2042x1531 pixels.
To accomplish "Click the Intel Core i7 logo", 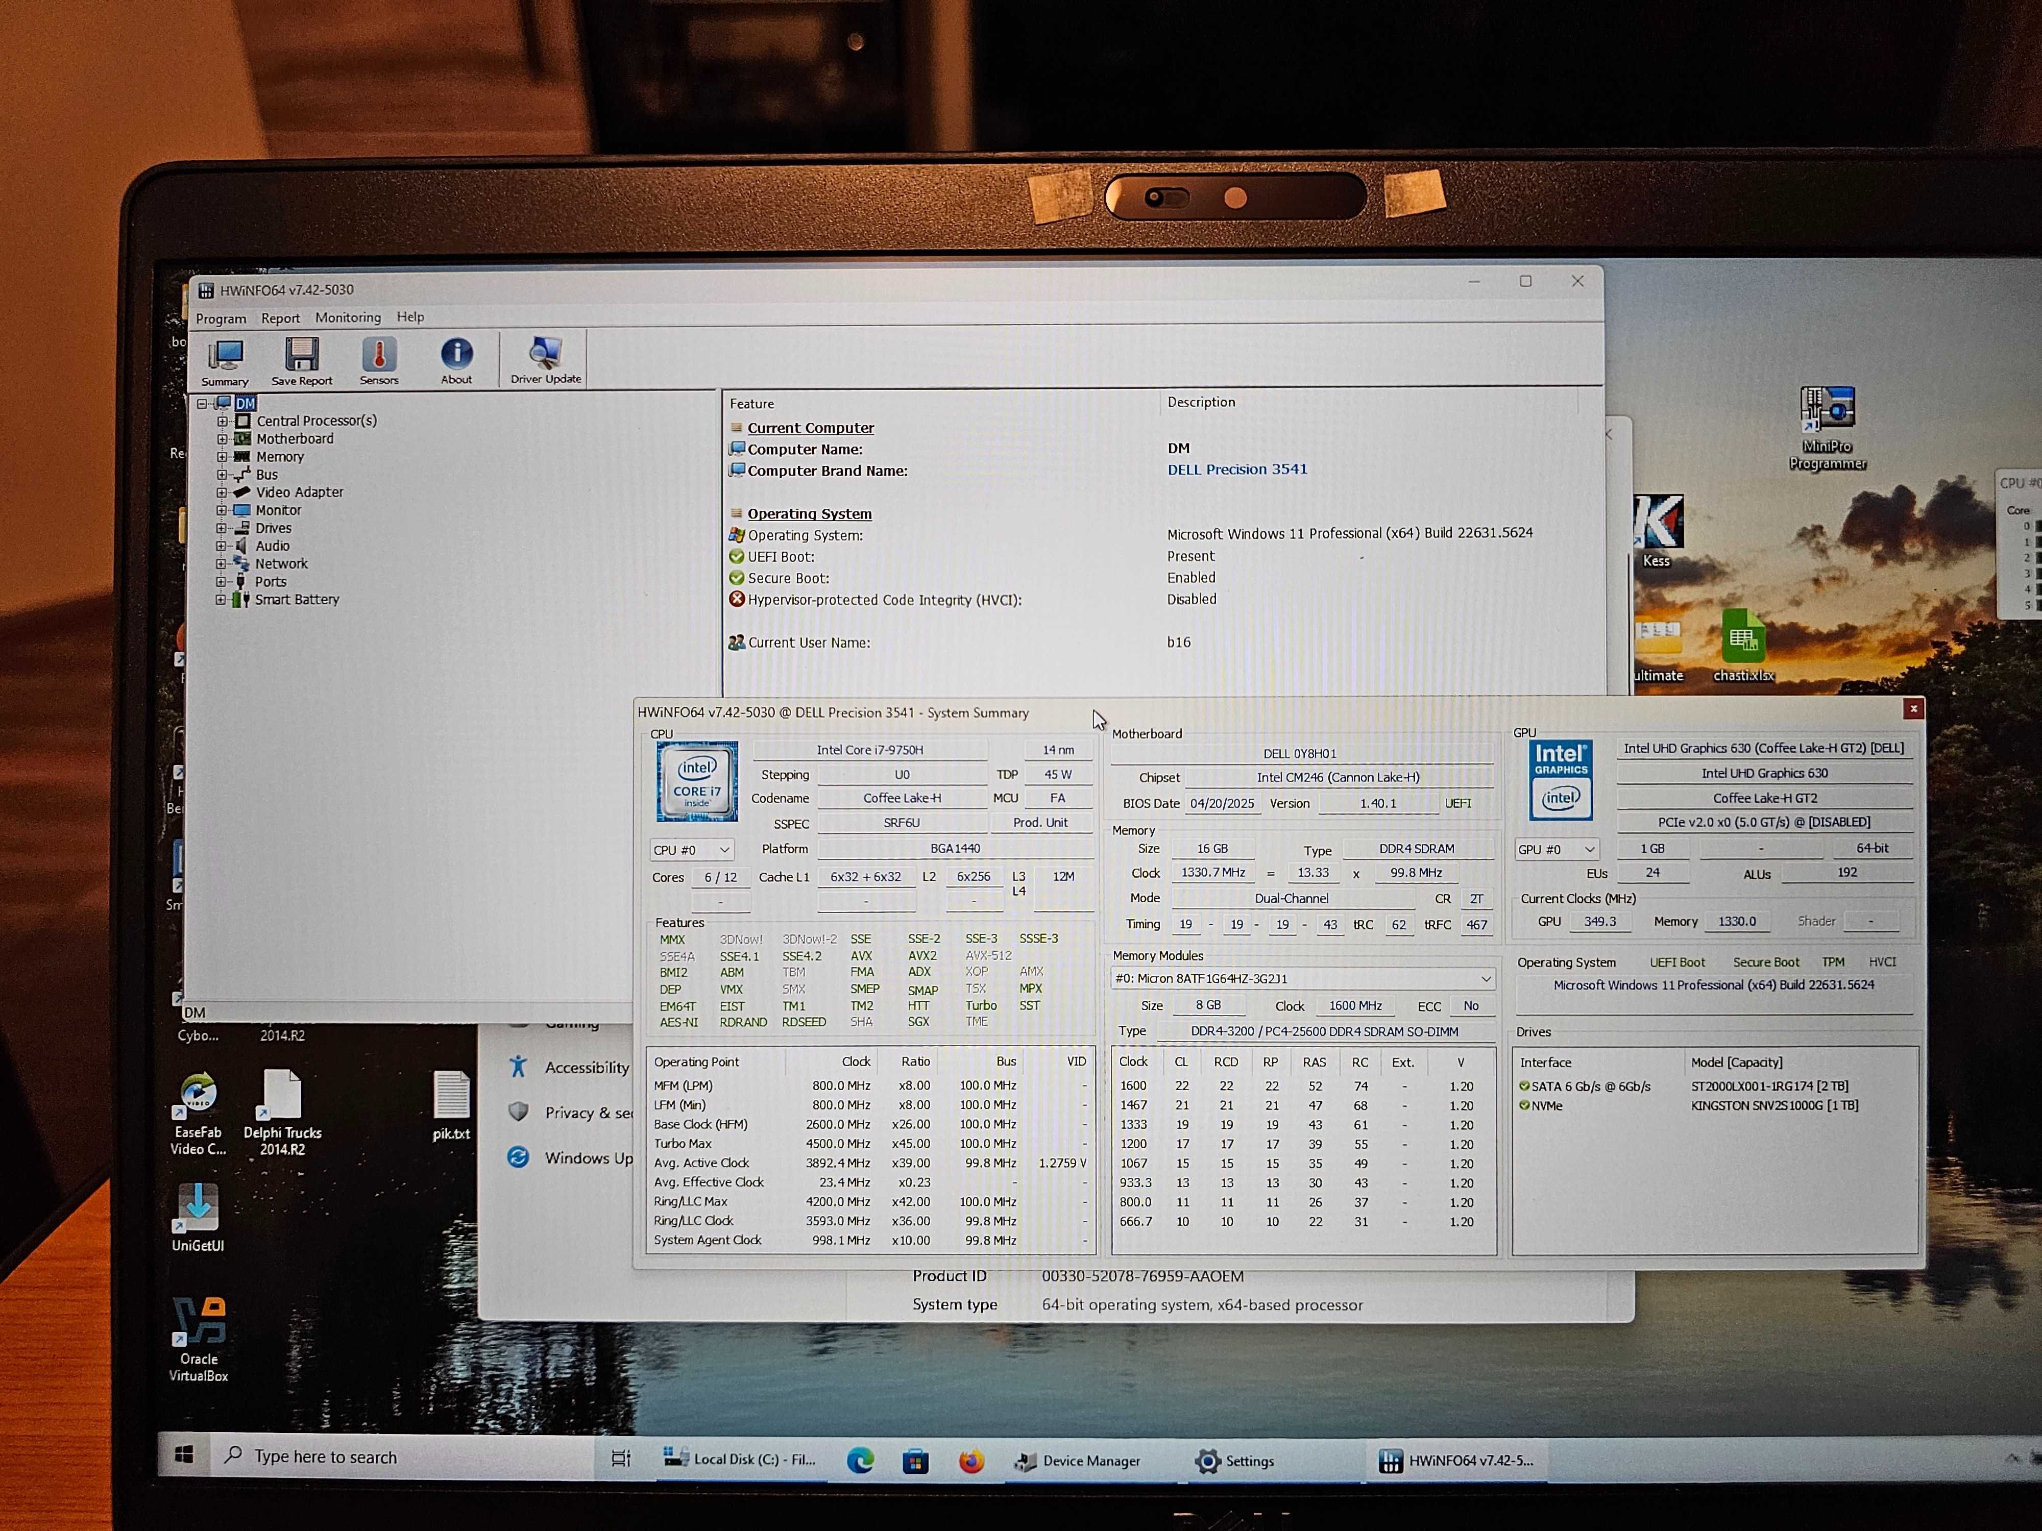I will pos(697,782).
